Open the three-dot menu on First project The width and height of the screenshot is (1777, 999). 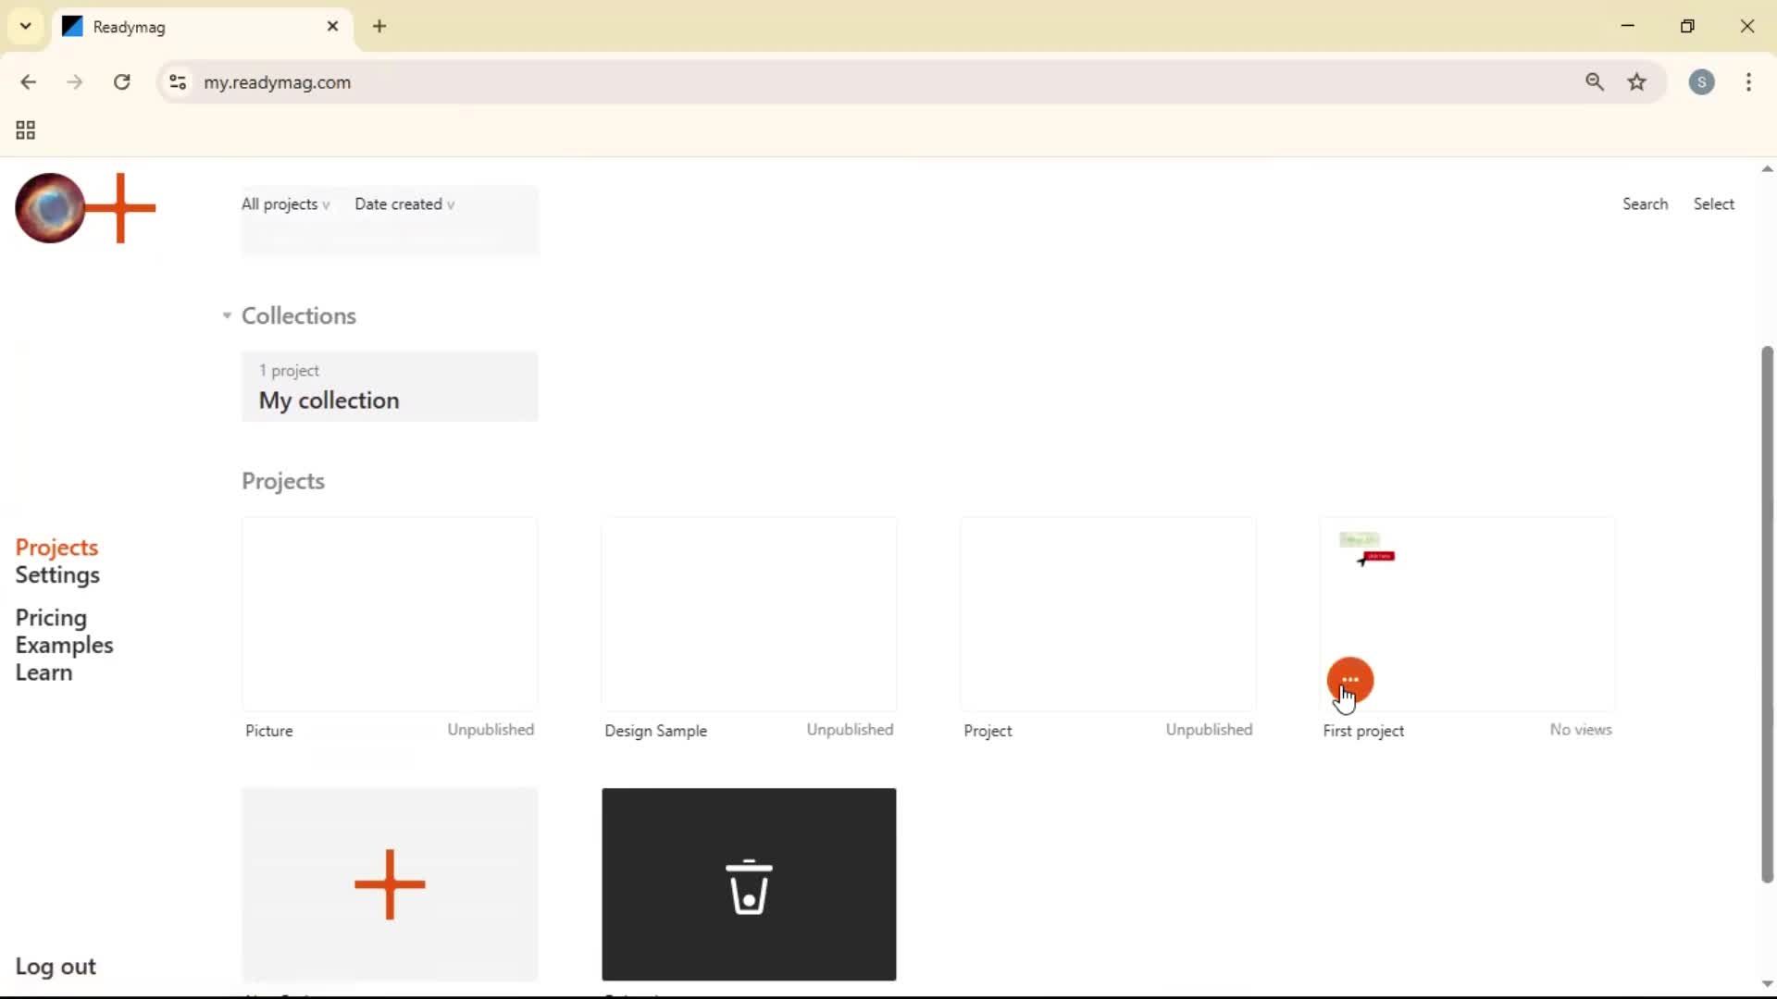click(x=1349, y=681)
